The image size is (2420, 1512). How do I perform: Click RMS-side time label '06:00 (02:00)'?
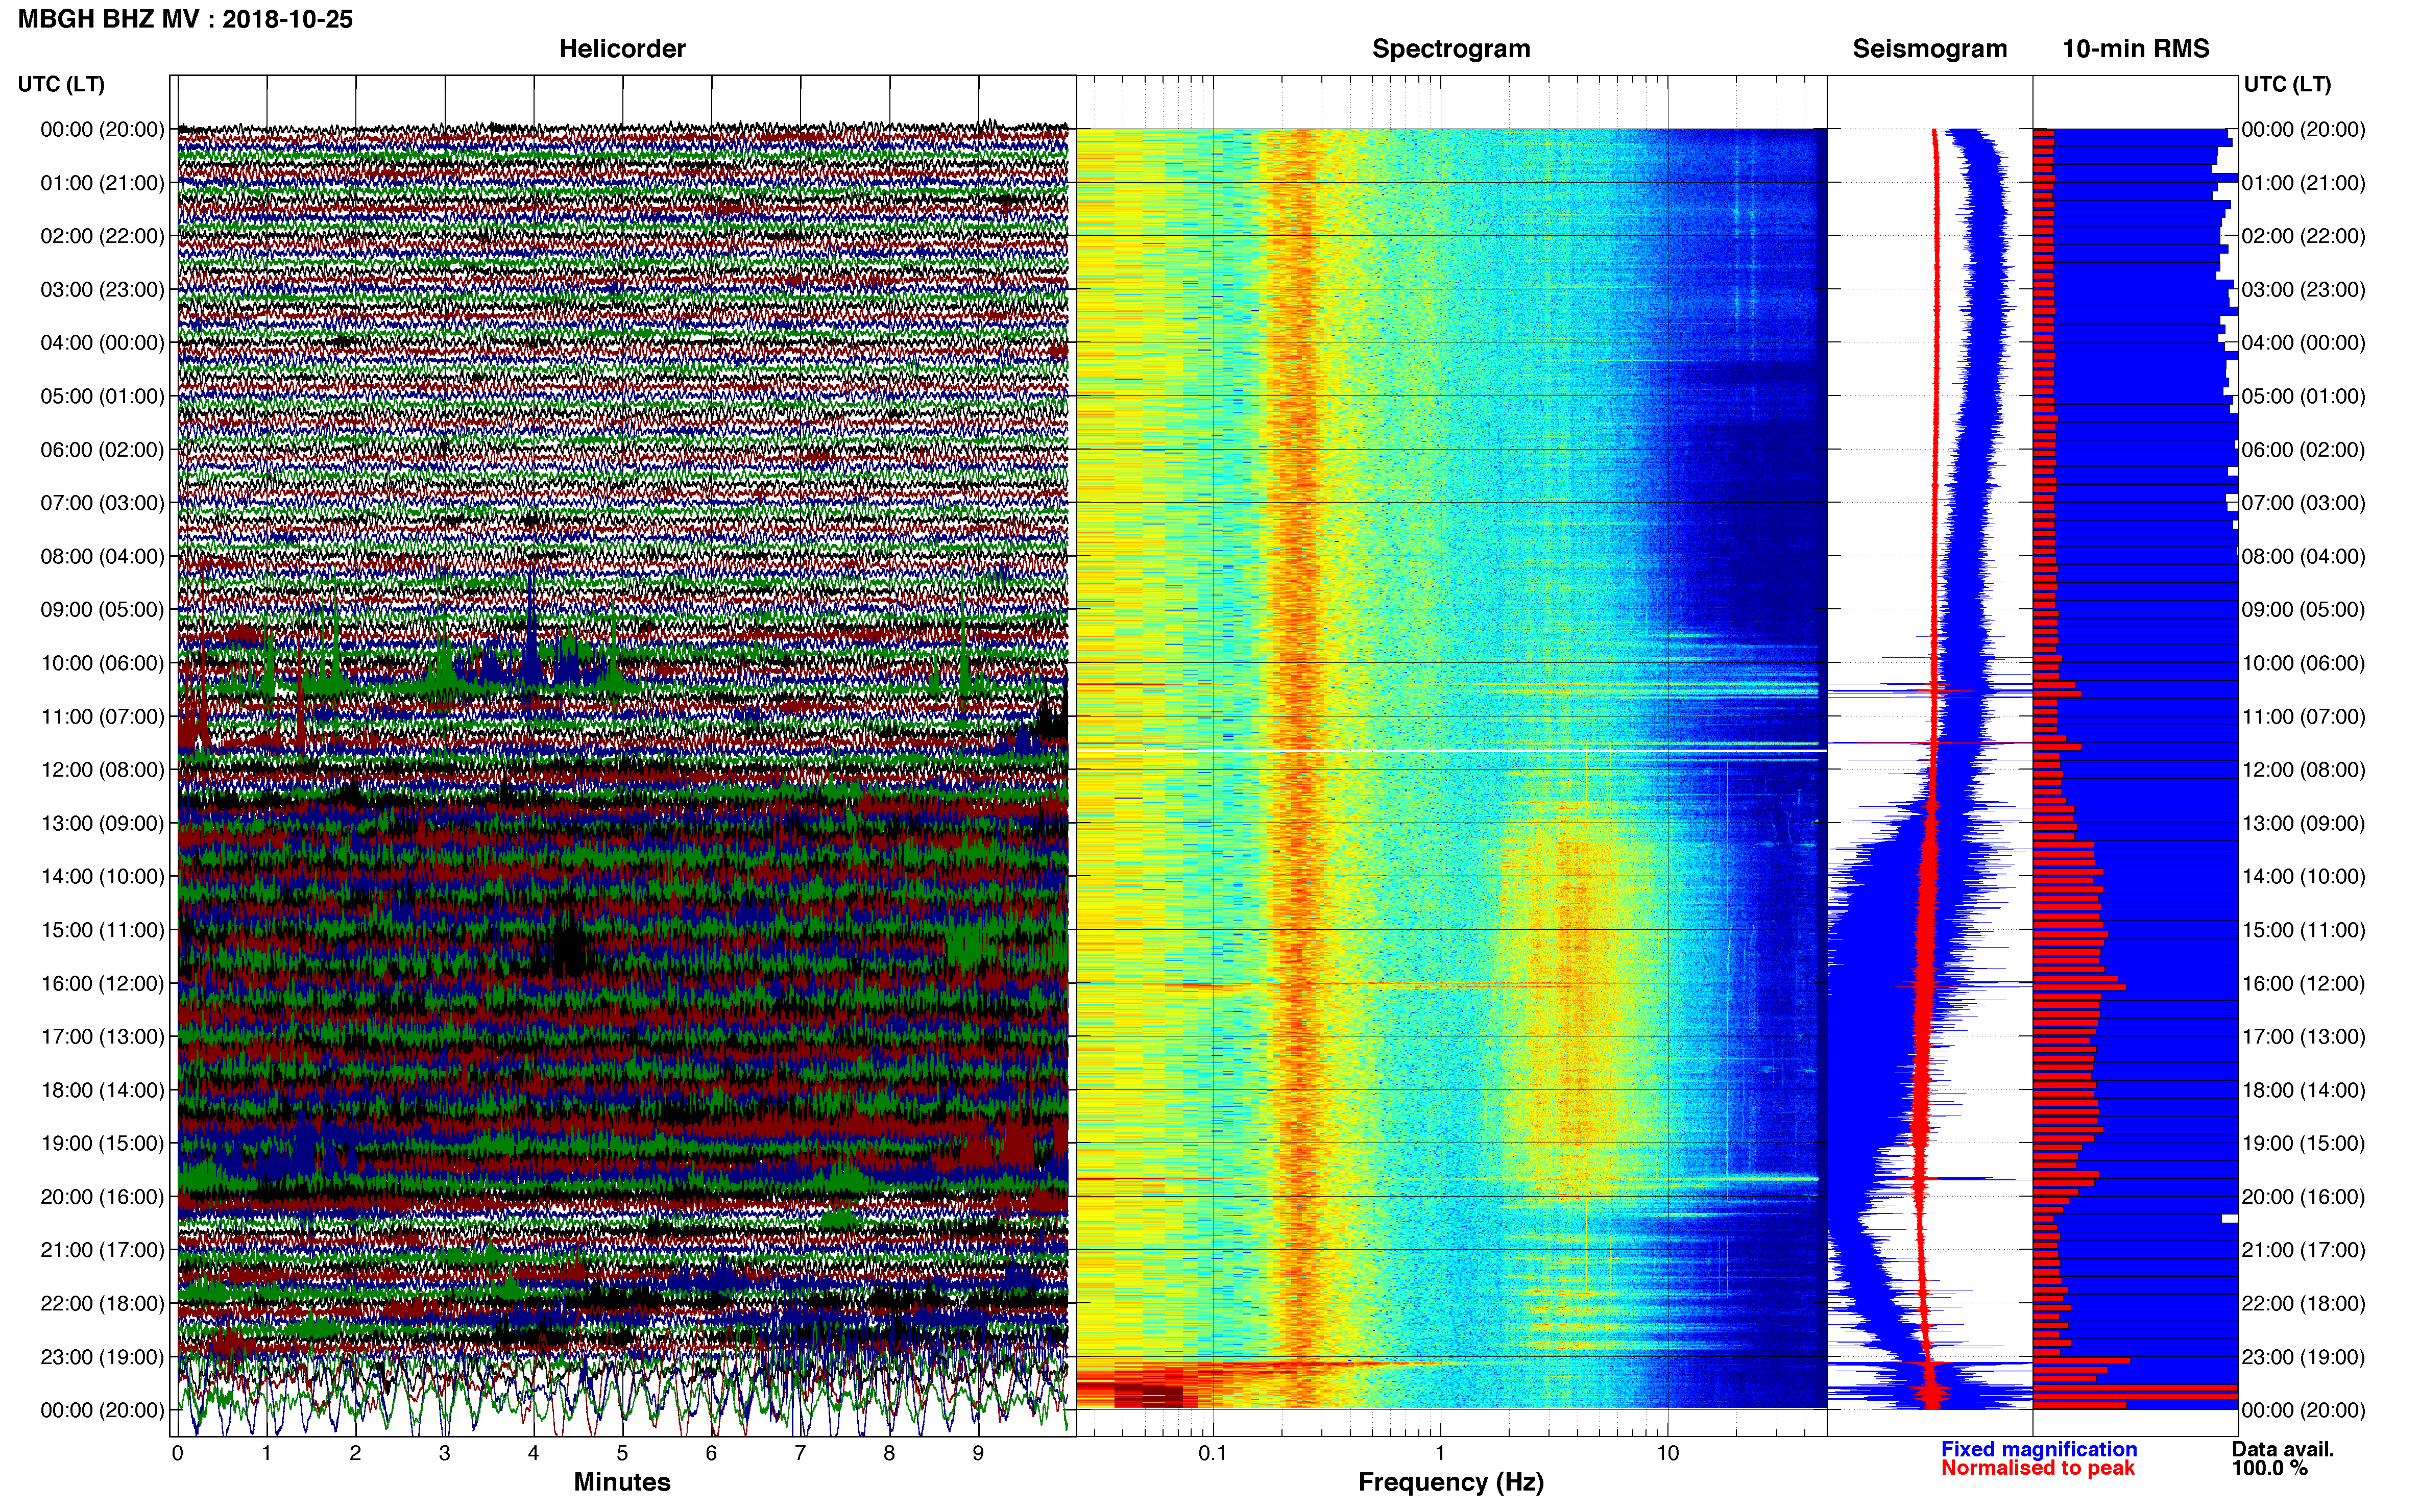(x=2304, y=450)
